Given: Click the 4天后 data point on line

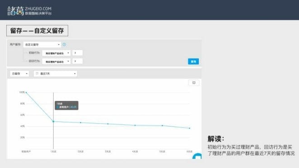Looking at the screenshot, I should click(x=135, y=125).
